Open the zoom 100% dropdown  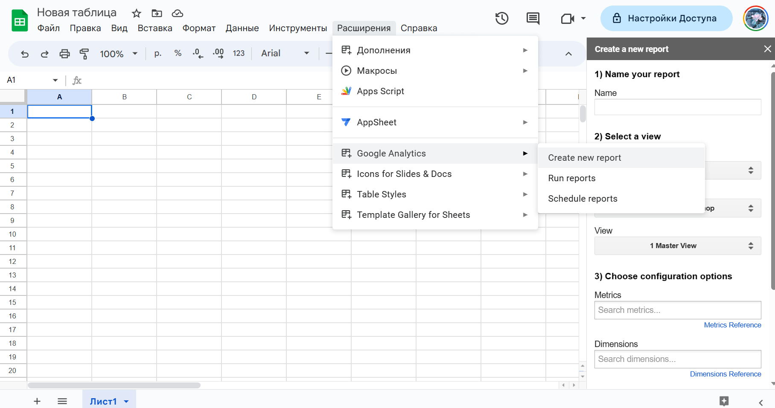[119, 54]
